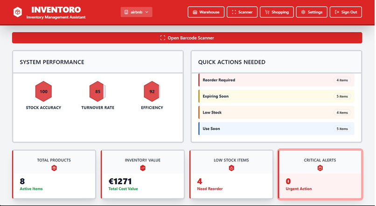Click the STOCK ACCURACY label

[43, 108]
